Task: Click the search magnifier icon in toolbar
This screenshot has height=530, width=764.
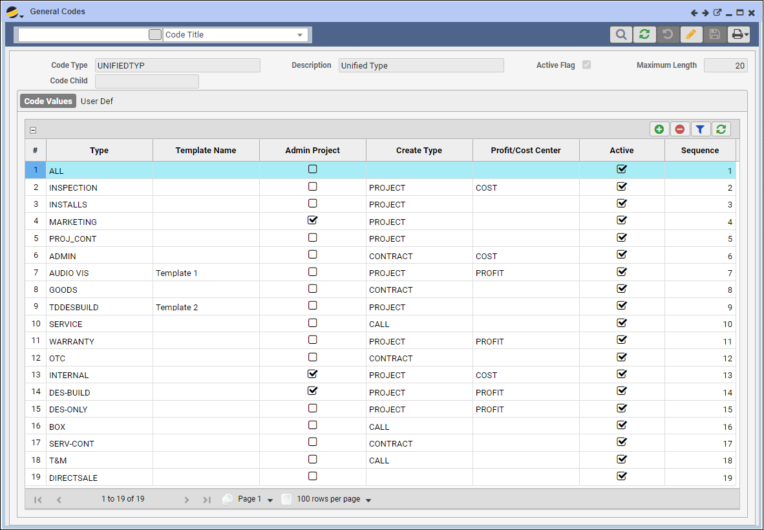Action: tap(621, 35)
